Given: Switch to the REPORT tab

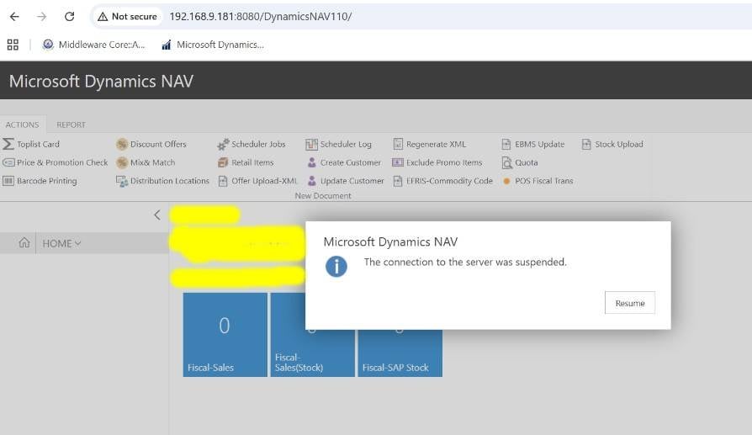Looking at the screenshot, I should (x=71, y=125).
